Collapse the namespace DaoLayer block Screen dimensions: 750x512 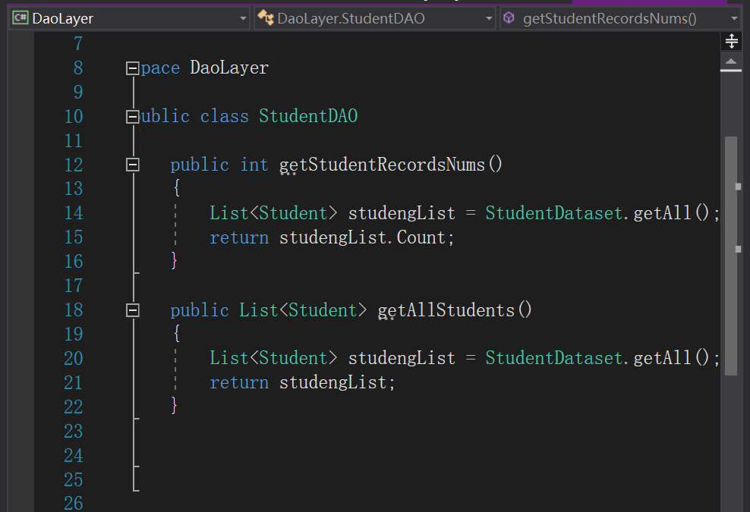[x=133, y=68]
